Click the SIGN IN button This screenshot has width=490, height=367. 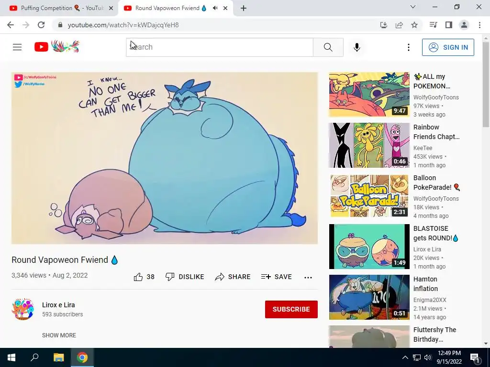[448, 47]
